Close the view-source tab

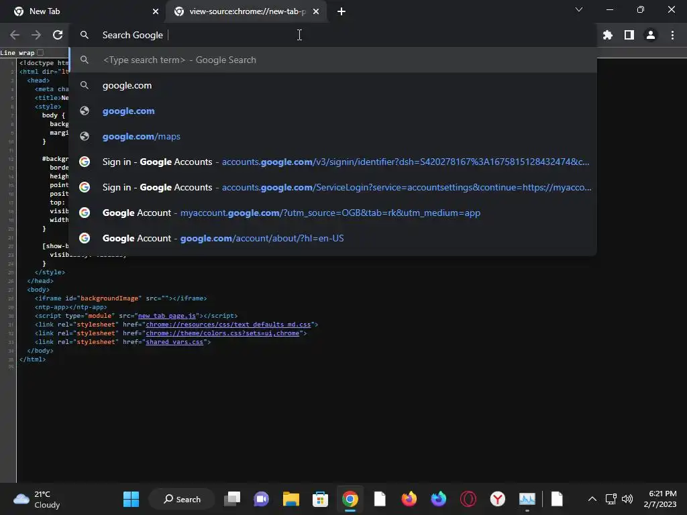click(x=316, y=11)
